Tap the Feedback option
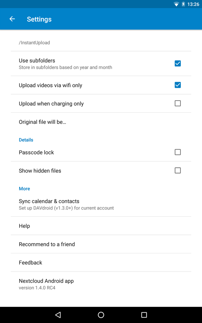Screen dimensions: 202x323 point(31,263)
